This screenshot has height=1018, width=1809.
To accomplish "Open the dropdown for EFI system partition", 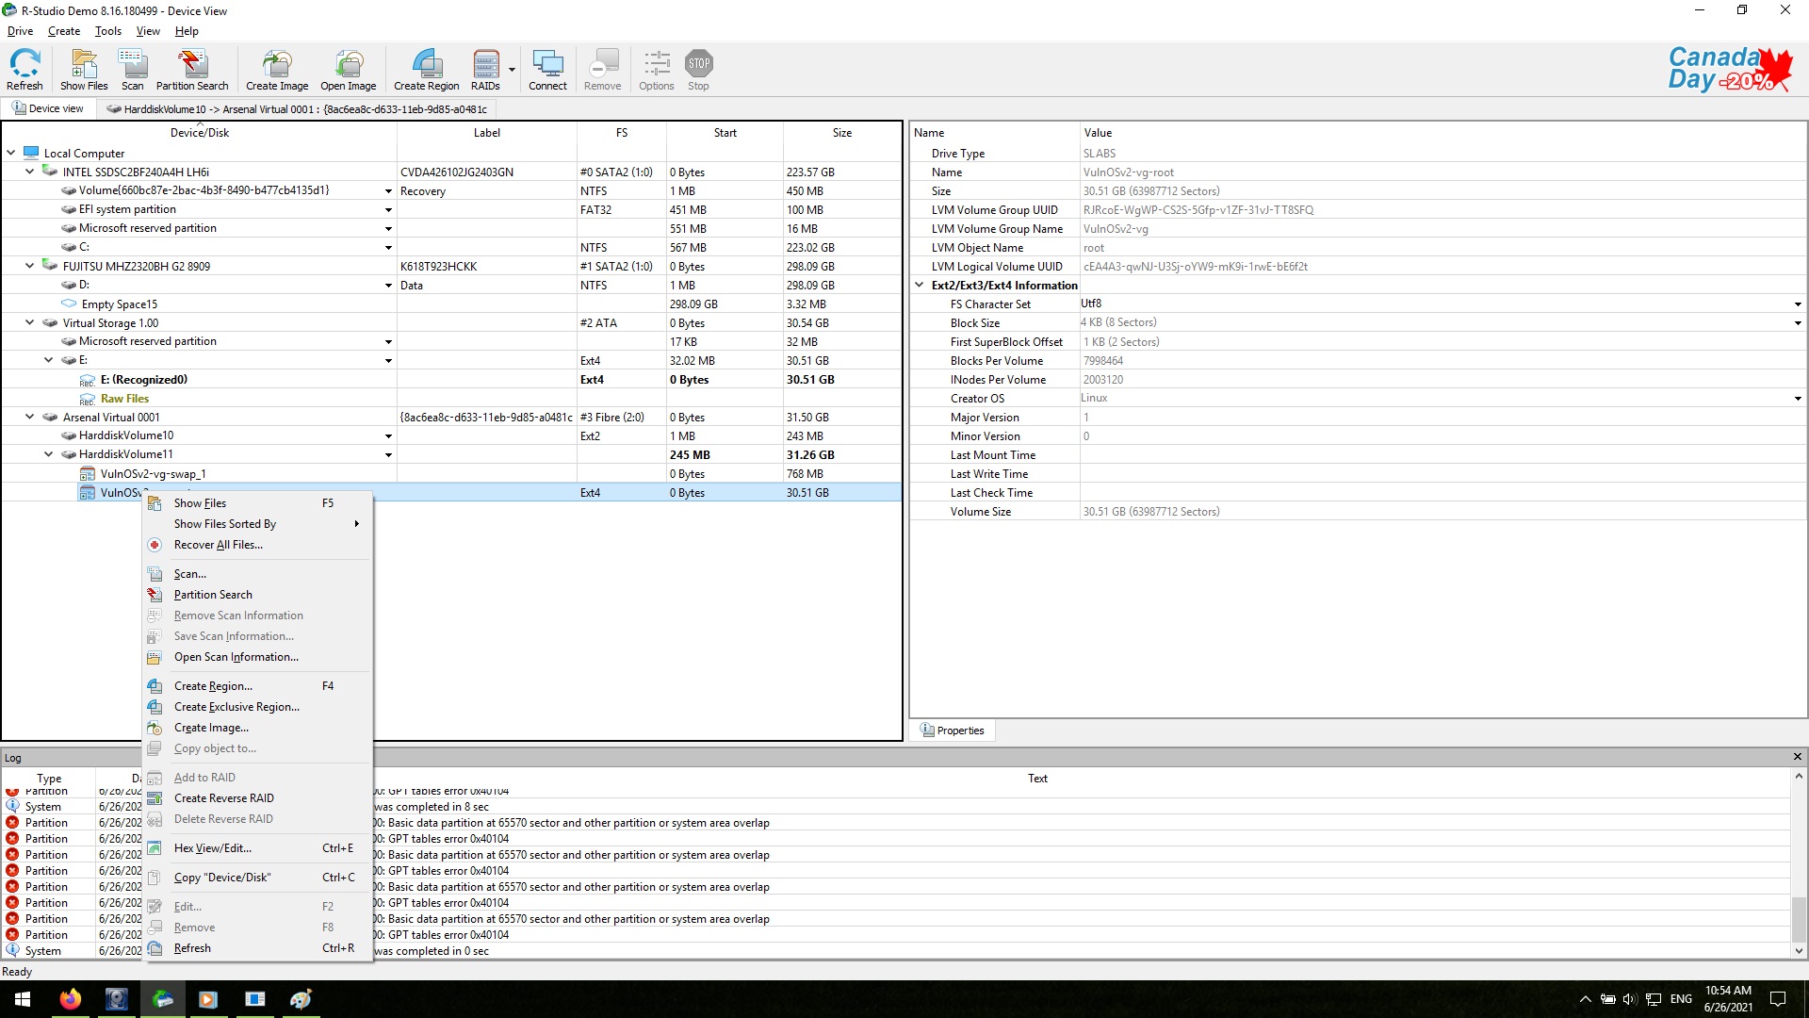I will (x=388, y=210).
